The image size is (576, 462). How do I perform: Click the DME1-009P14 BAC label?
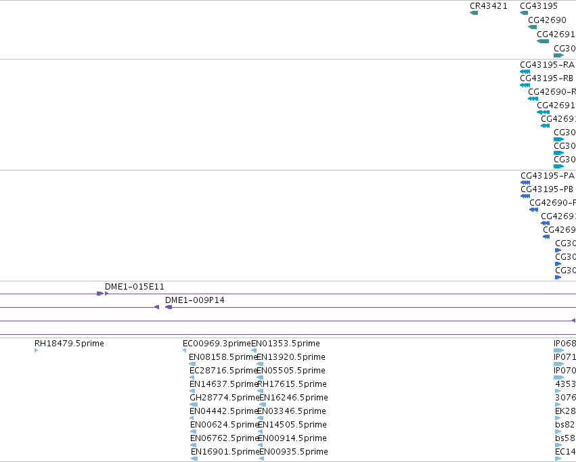coord(195,300)
